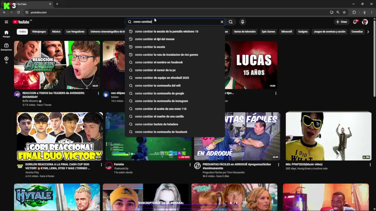Choose suggestion la contraseña de facebook

[175, 132]
